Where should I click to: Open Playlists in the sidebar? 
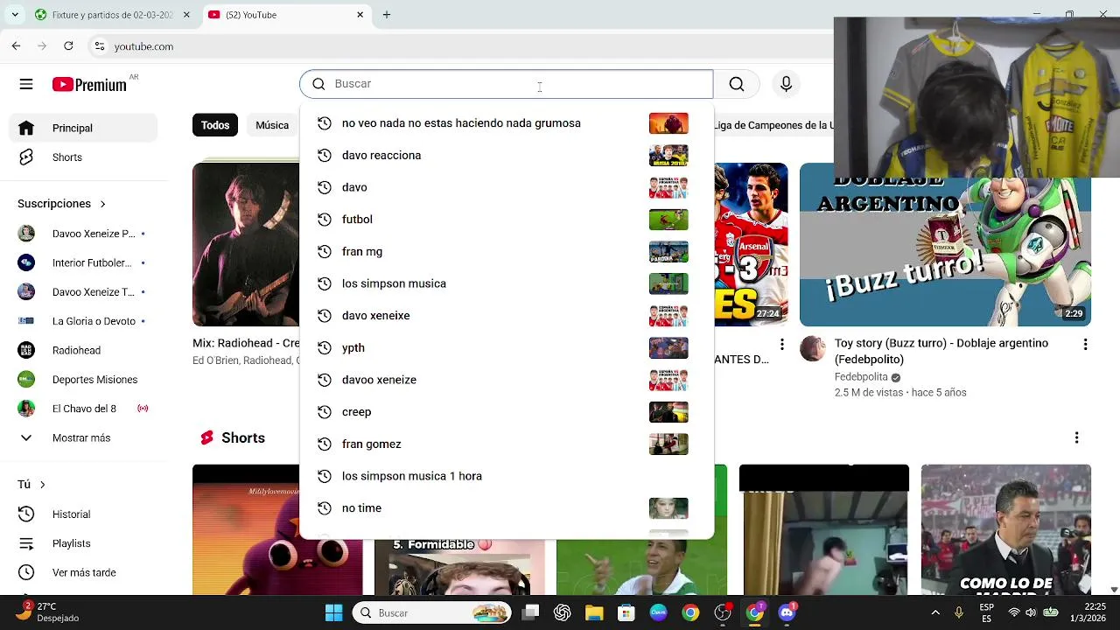point(85,543)
